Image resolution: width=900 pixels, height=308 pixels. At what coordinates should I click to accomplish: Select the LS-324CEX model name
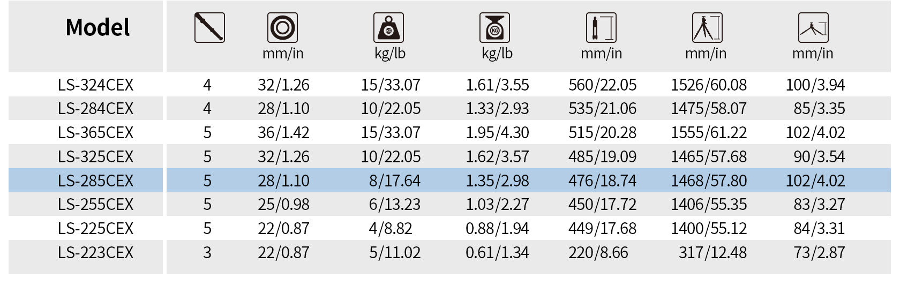point(95,85)
